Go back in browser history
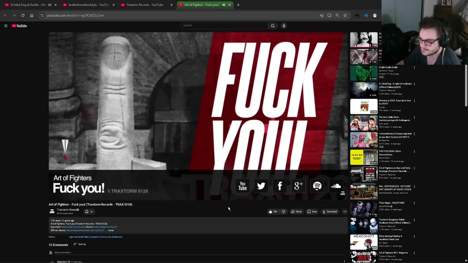 coord(5,15)
